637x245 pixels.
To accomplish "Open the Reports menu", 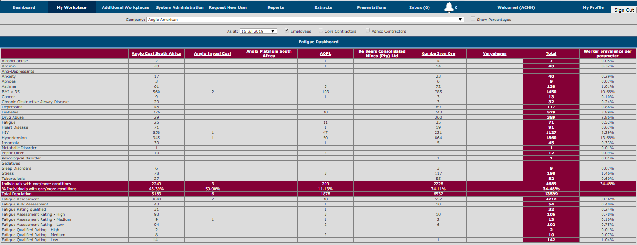I will 276,7.
